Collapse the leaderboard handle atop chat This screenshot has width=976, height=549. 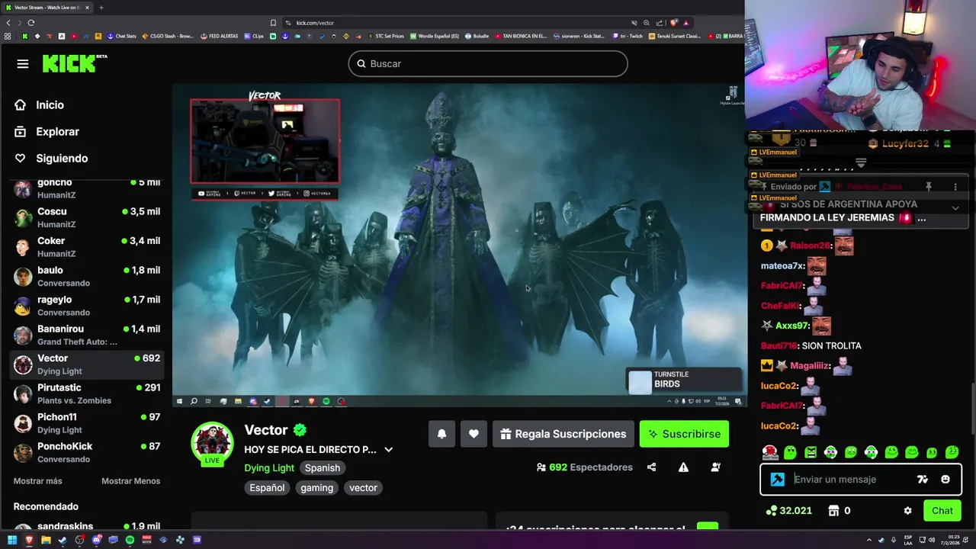coord(861,163)
